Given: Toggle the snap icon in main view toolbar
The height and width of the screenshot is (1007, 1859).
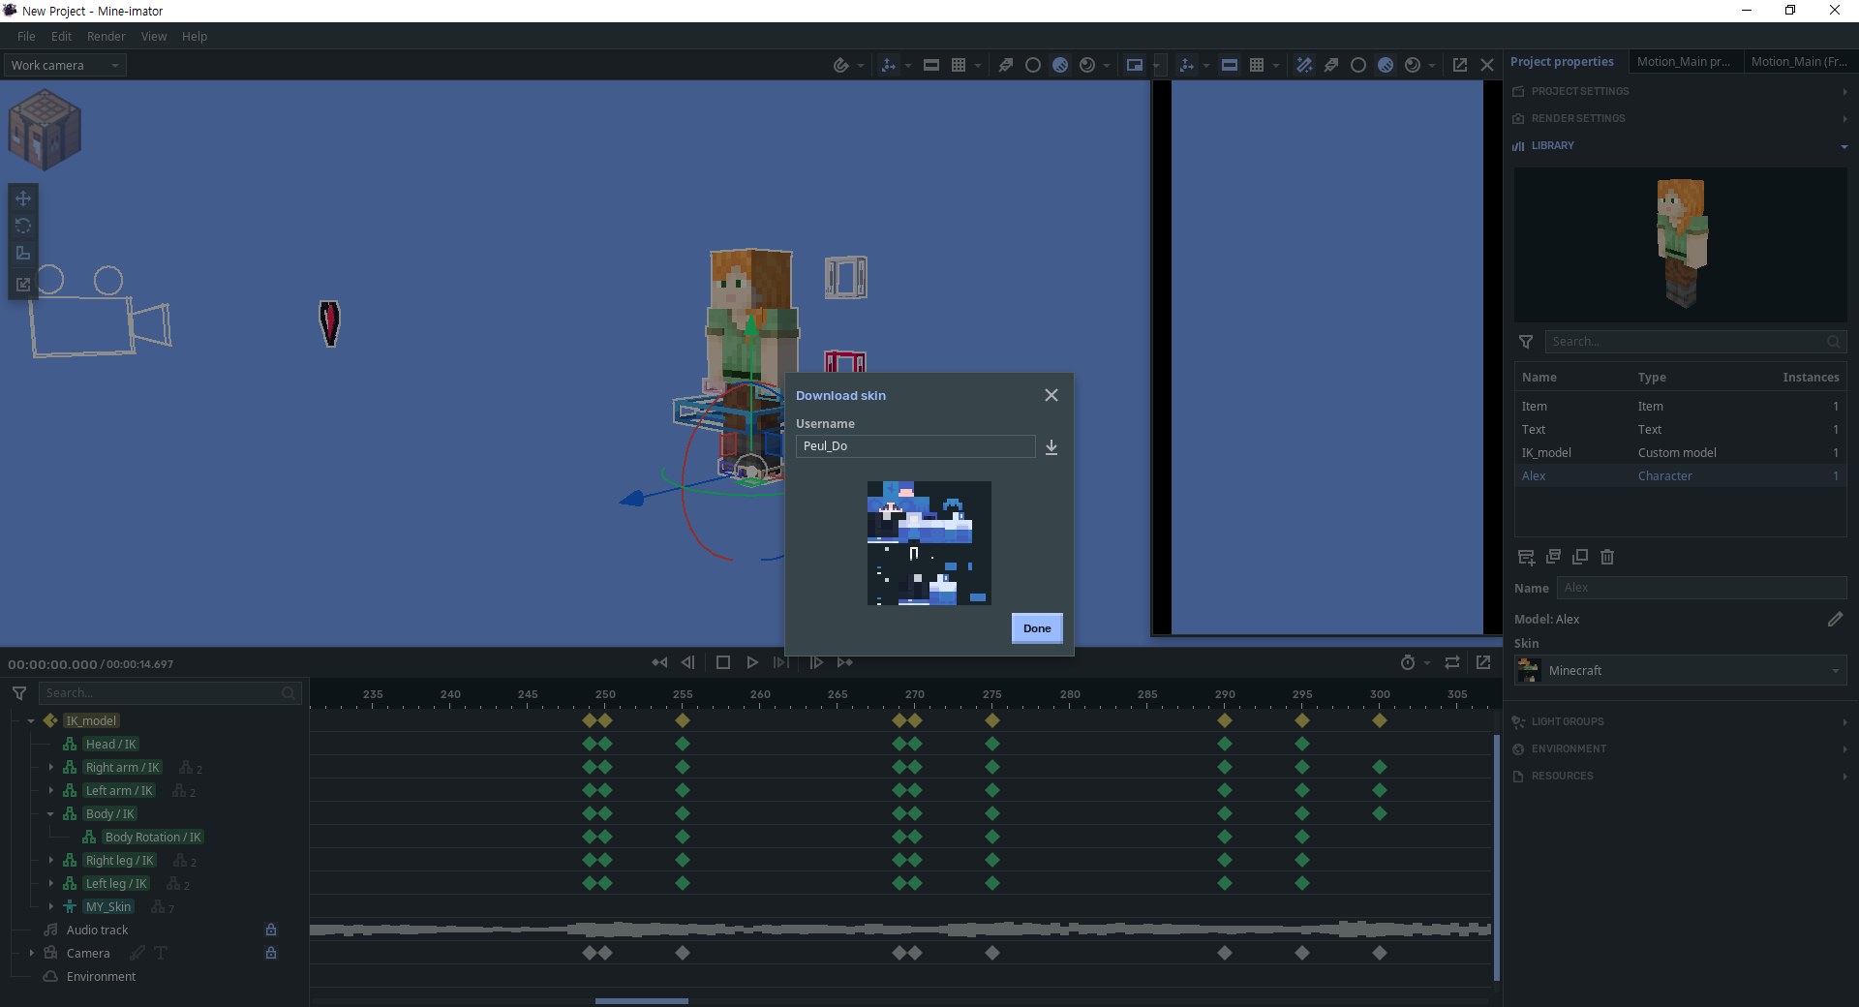Looking at the screenshot, I should (840, 65).
